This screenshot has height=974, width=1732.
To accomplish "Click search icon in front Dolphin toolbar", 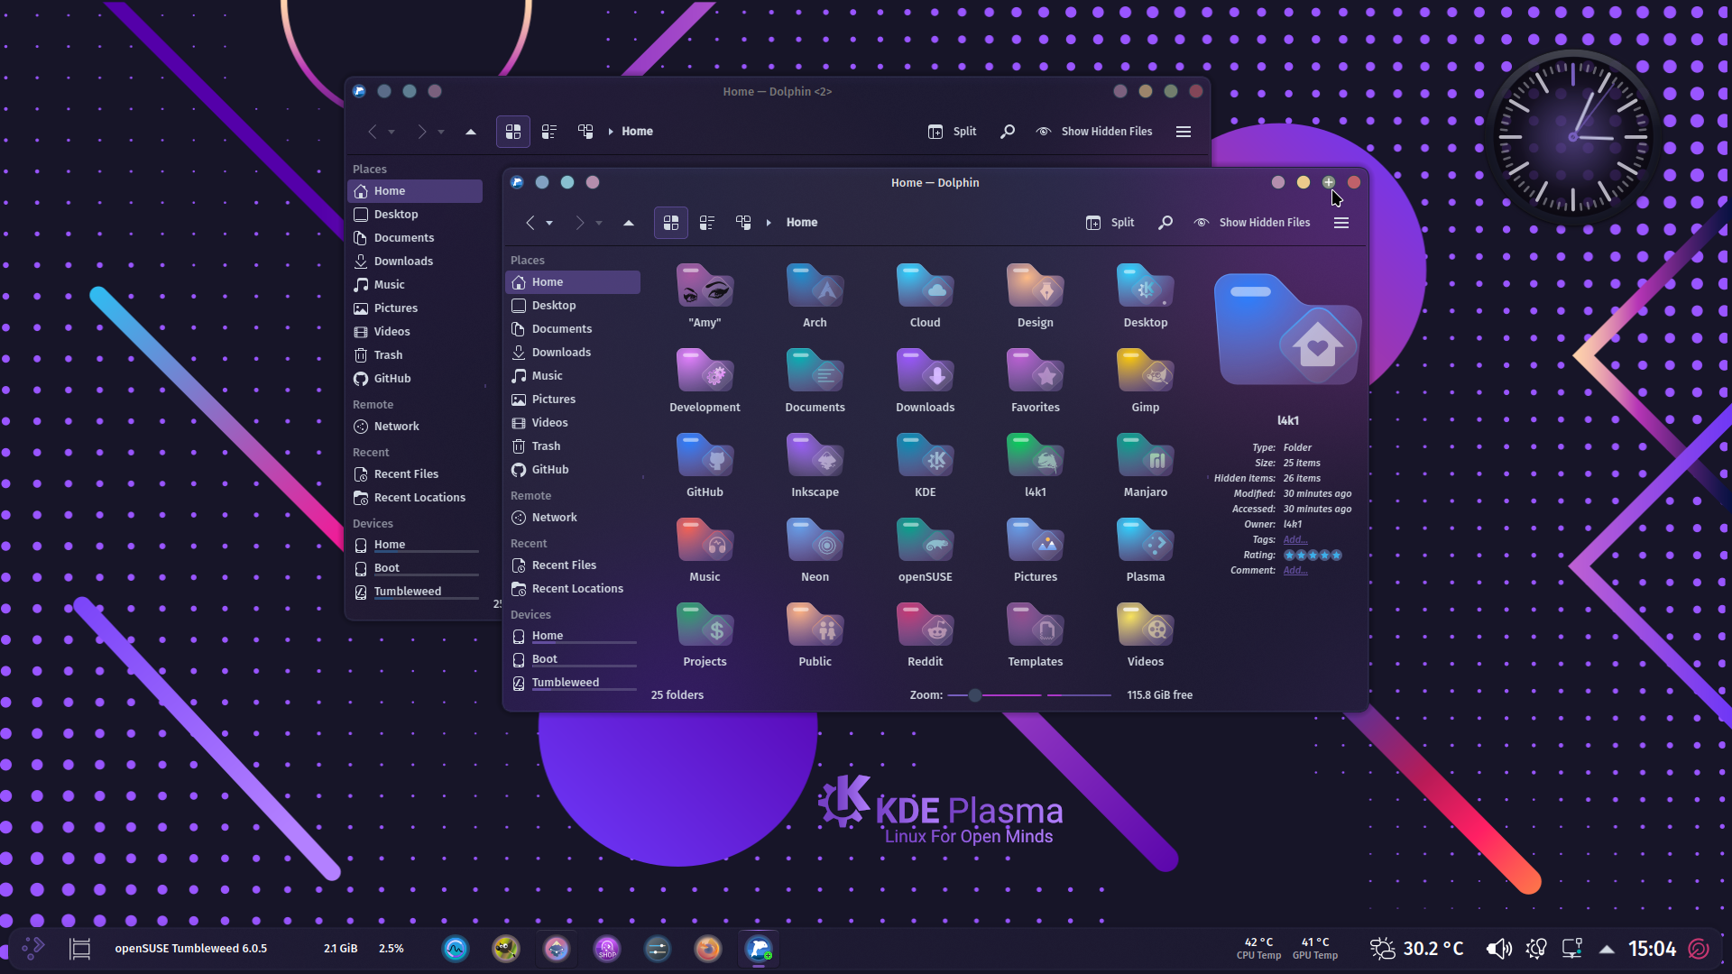I will pyautogui.click(x=1165, y=223).
